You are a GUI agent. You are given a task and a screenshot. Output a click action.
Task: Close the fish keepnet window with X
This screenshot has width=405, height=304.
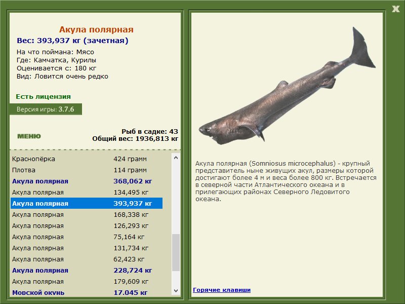pyautogui.click(x=395, y=9)
